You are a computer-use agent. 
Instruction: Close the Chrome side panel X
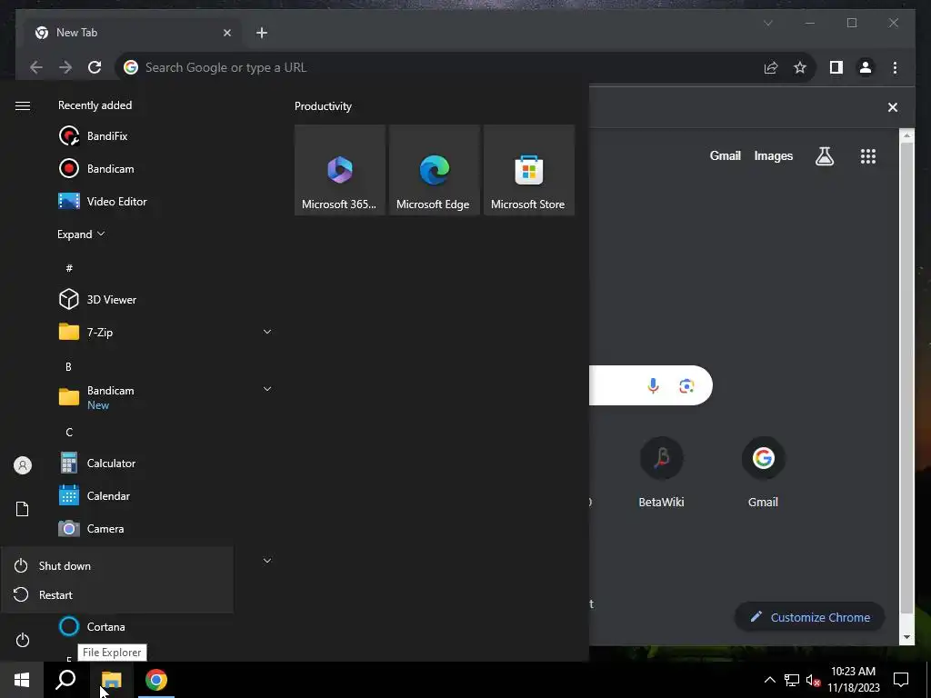893,107
